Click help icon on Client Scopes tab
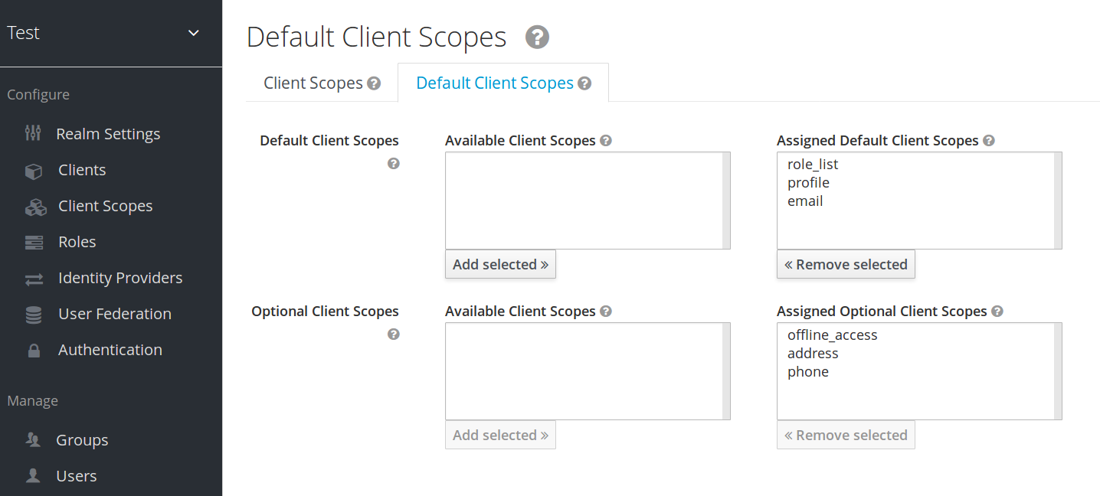 pyautogui.click(x=374, y=83)
